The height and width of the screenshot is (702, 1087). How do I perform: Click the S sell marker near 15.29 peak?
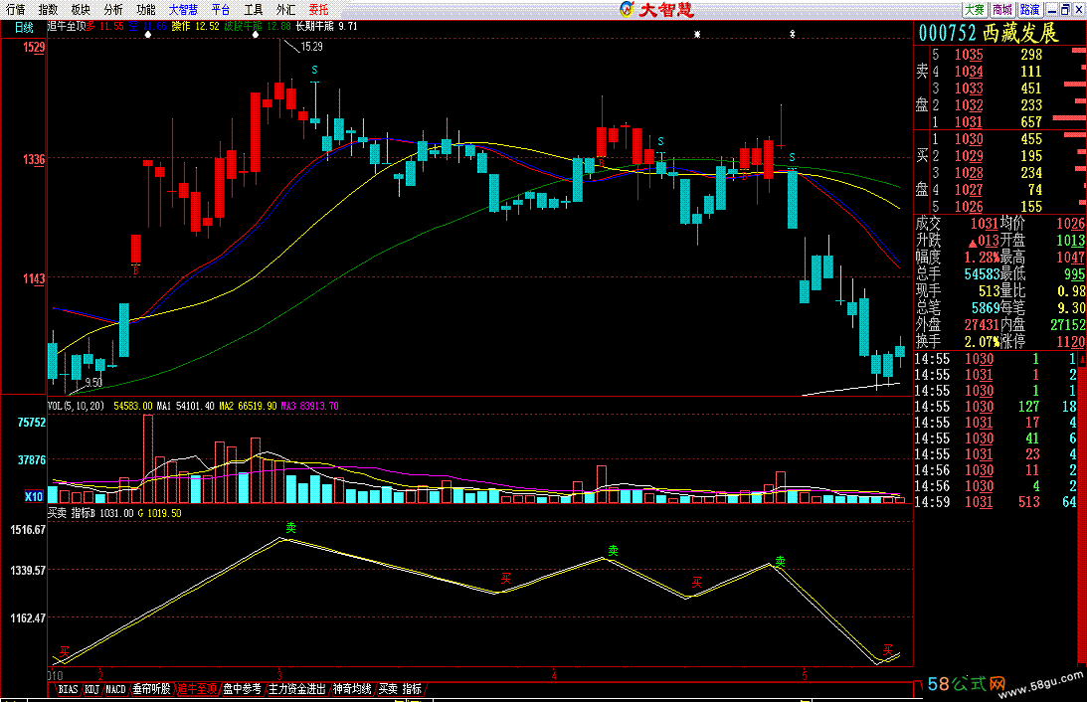tap(314, 70)
